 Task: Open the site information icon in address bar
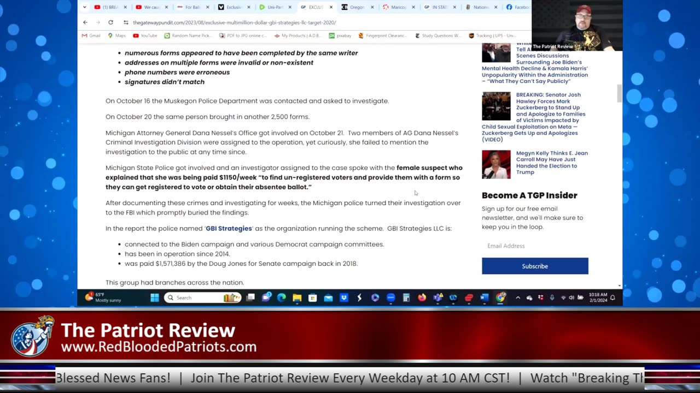pos(126,22)
